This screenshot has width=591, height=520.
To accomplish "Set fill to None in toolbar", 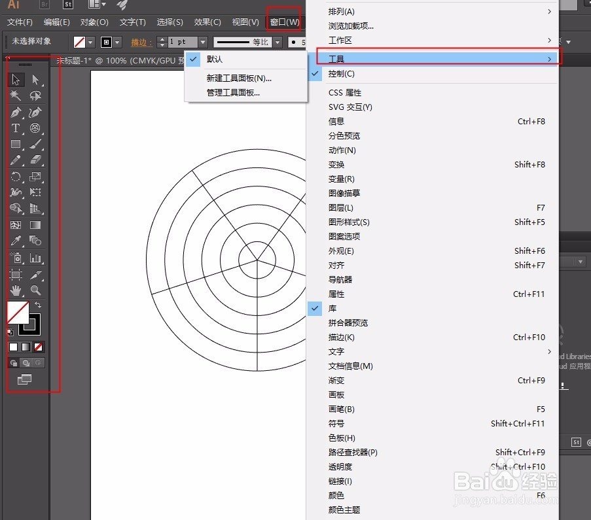I will 38,347.
